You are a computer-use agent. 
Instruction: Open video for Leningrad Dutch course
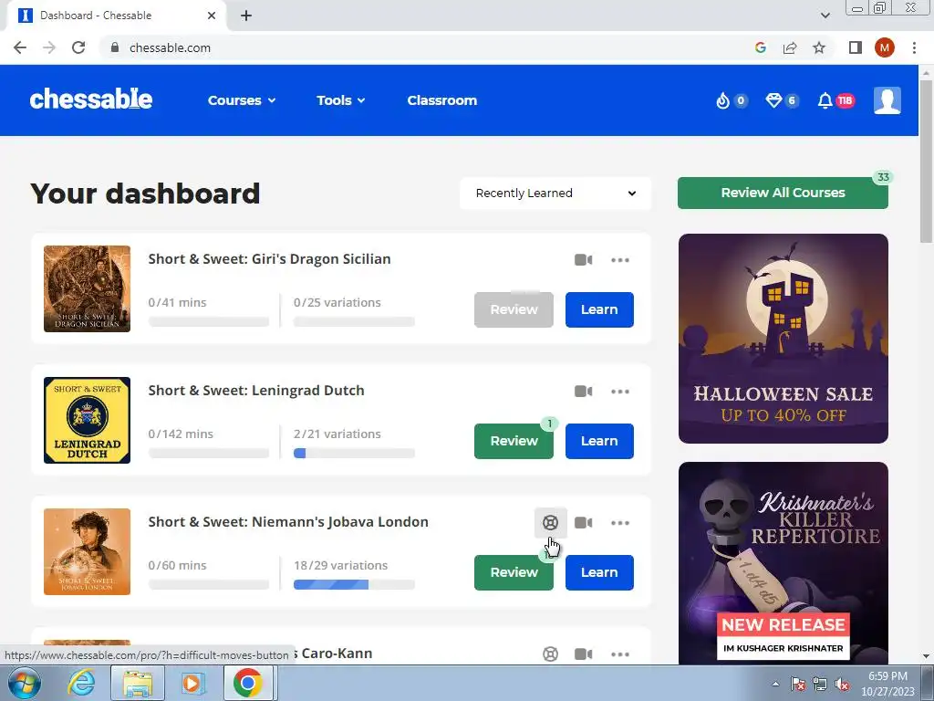[583, 391]
